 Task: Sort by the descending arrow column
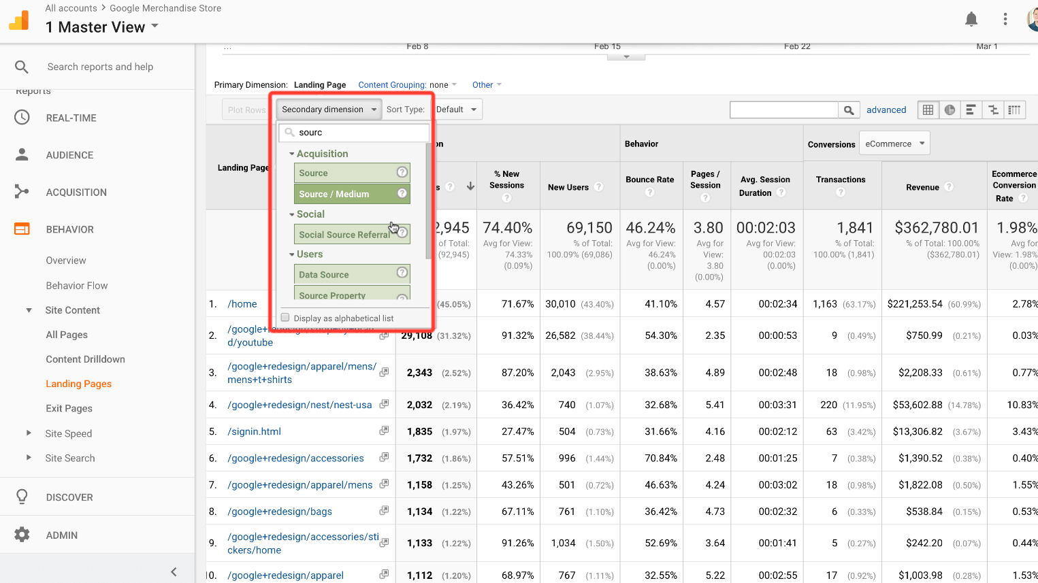[x=470, y=186]
